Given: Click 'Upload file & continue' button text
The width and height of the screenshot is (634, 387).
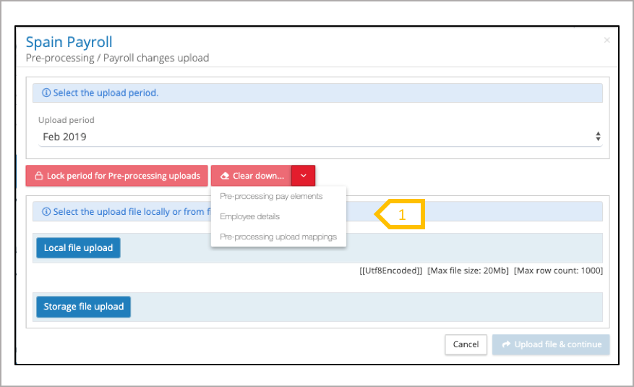Looking at the screenshot, I should pyautogui.click(x=557, y=344).
